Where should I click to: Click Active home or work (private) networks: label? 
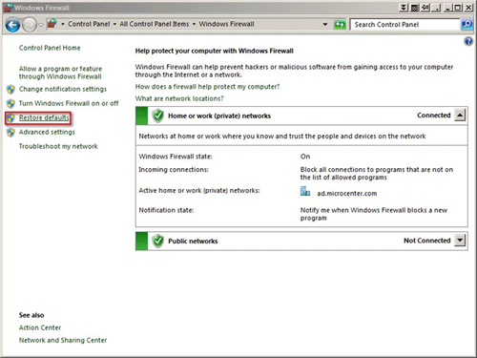(x=199, y=191)
